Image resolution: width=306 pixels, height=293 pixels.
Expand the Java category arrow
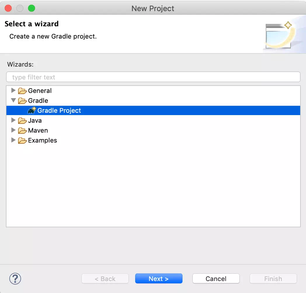pyautogui.click(x=13, y=120)
